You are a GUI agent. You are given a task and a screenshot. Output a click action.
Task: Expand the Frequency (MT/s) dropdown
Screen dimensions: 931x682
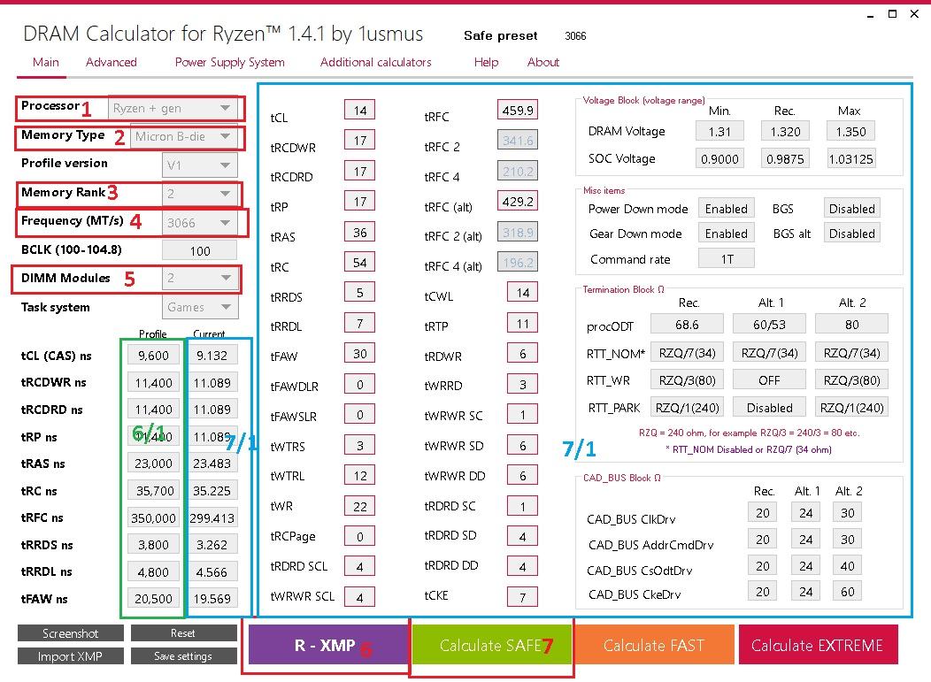point(199,223)
